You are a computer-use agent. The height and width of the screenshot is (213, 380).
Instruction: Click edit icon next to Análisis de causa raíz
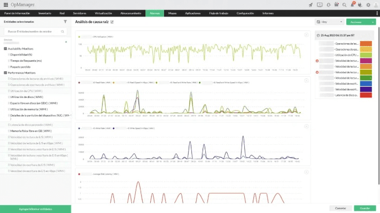click(x=112, y=22)
